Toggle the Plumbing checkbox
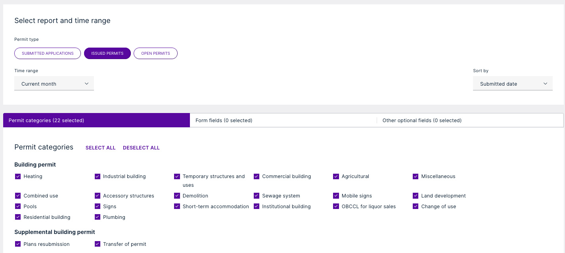Image resolution: width=565 pixels, height=253 pixels. (x=98, y=217)
